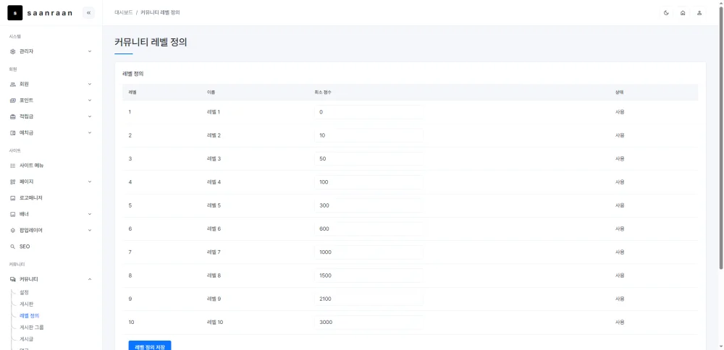Select the 레벨 정의 submenu item

point(30,316)
